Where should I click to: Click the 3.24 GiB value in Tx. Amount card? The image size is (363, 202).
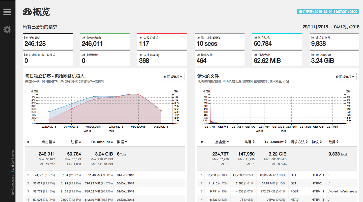tap(323, 61)
